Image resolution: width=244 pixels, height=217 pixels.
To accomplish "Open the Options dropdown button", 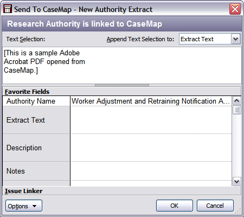I will (x=24, y=206).
